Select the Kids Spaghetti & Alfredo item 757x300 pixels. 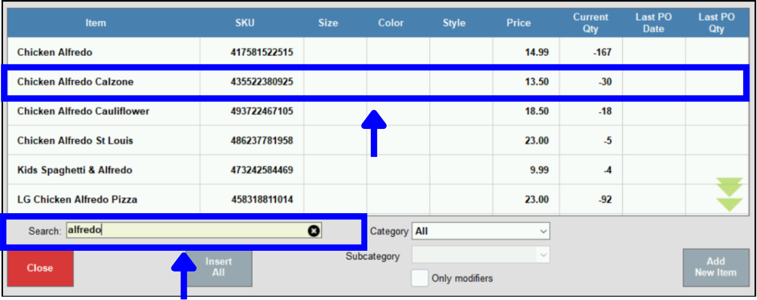click(377, 170)
